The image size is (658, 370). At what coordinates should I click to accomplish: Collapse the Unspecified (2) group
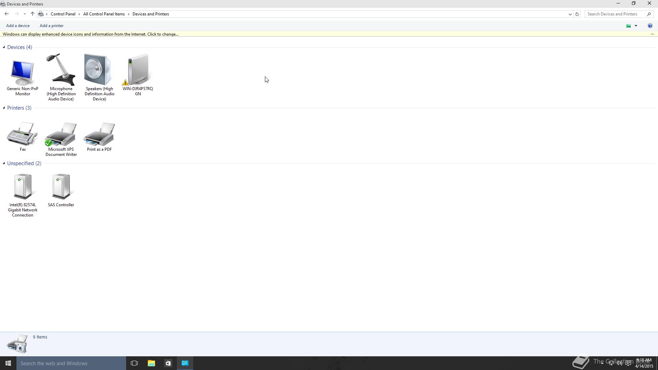pos(4,163)
